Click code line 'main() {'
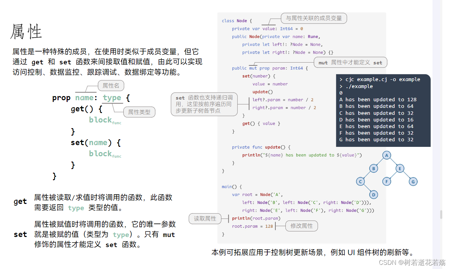This screenshot has height=269, width=451. (231, 187)
